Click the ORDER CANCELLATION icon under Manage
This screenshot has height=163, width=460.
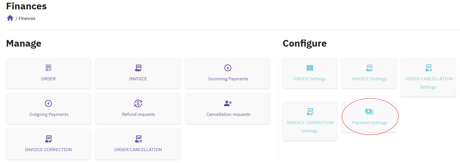[138, 139]
